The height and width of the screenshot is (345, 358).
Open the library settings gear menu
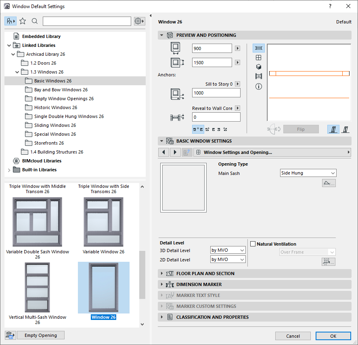[139, 21]
